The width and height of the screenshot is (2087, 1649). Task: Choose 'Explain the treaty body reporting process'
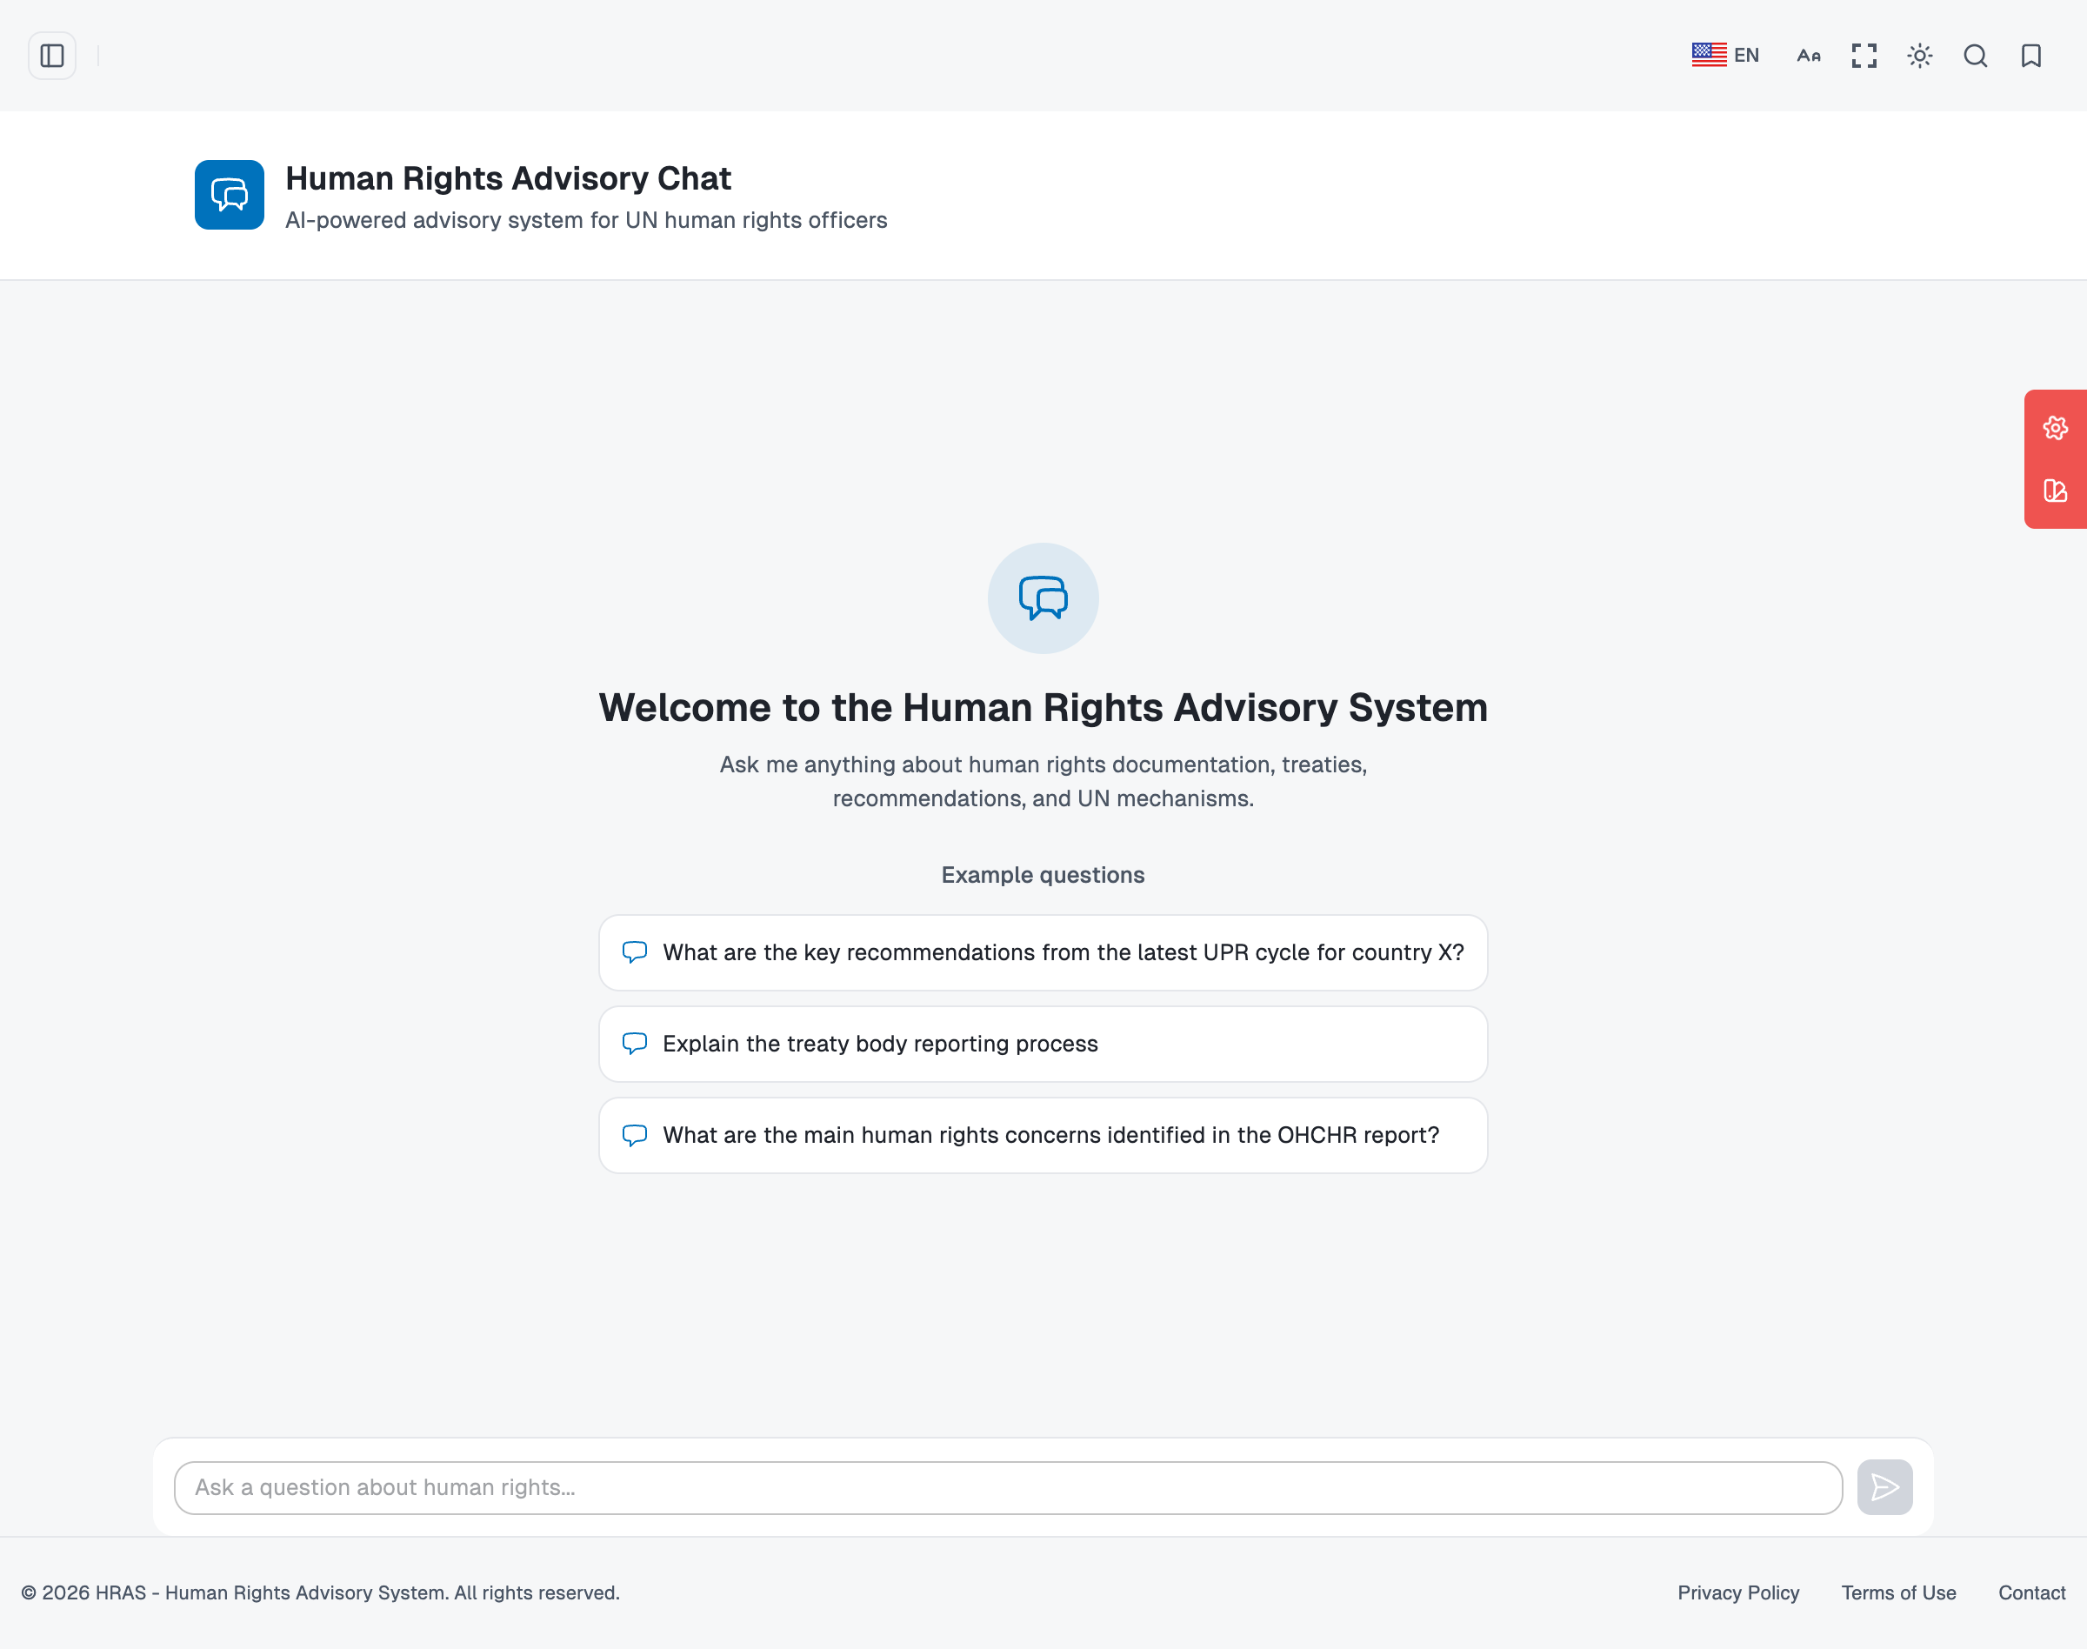(x=1043, y=1044)
